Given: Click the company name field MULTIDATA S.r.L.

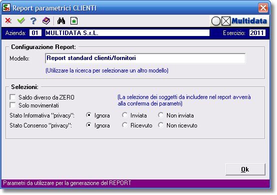Looking at the screenshot, I should point(127,33).
